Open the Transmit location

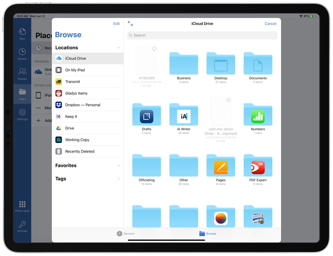[x=88, y=82]
